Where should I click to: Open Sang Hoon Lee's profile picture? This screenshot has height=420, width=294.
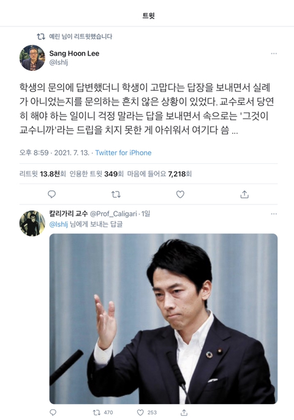(32, 58)
